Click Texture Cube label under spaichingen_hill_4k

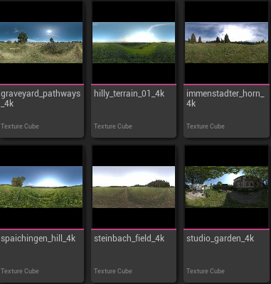(20, 271)
